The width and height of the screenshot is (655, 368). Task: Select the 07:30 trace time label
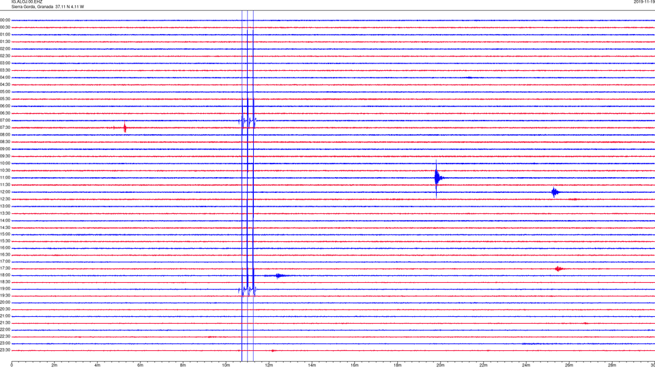(x=5, y=127)
